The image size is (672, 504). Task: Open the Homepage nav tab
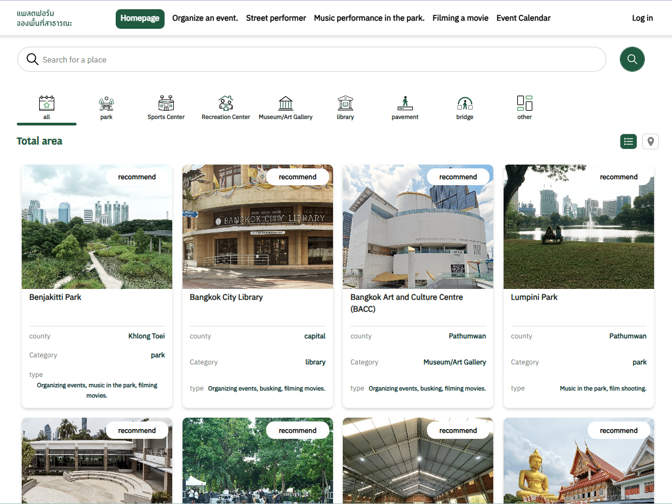pyautogui.click(x=140, y=18)
